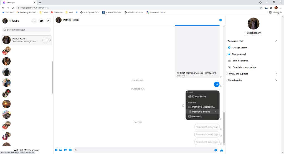
Task: Expand the Shared media section
Action: pos(276,80)
